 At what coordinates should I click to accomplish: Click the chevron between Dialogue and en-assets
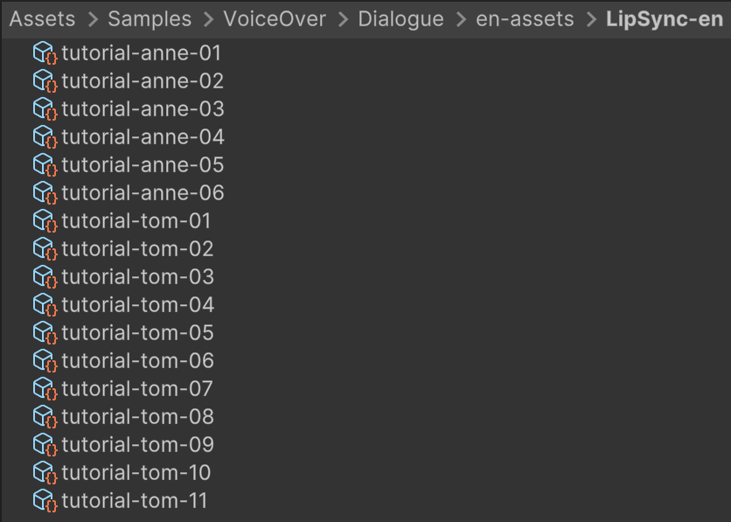462,18
